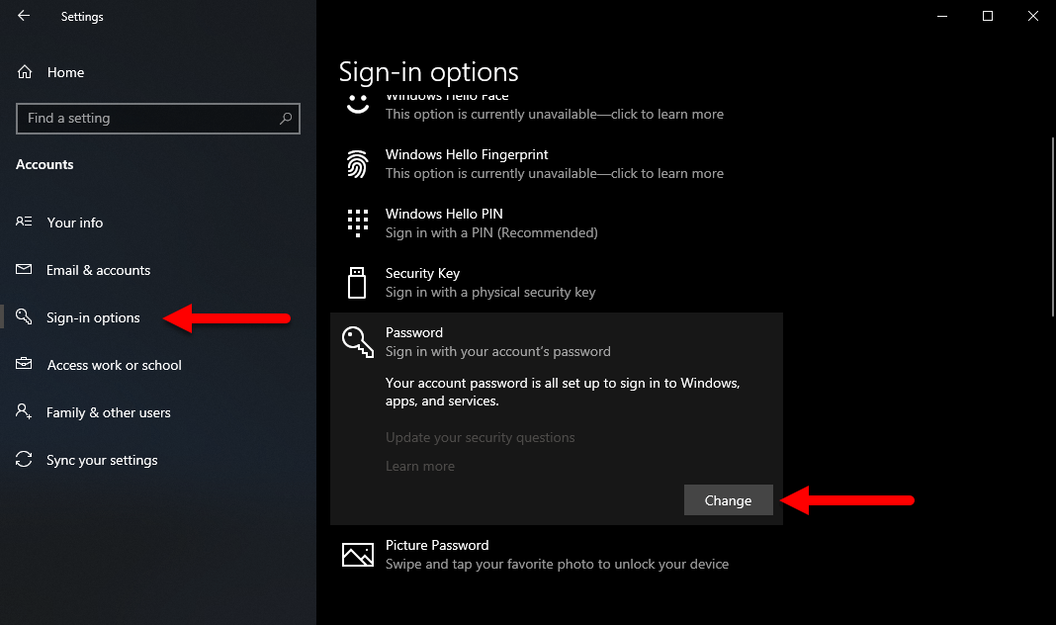The height and width of the screenshot is (625, 1056).
Task: Open Family & other users
Action: click(109, 412)
